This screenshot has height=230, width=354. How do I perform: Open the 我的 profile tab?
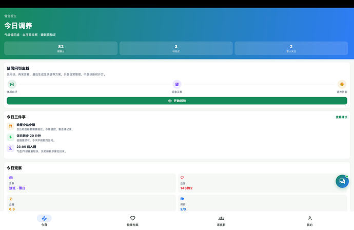coord(310,221)
